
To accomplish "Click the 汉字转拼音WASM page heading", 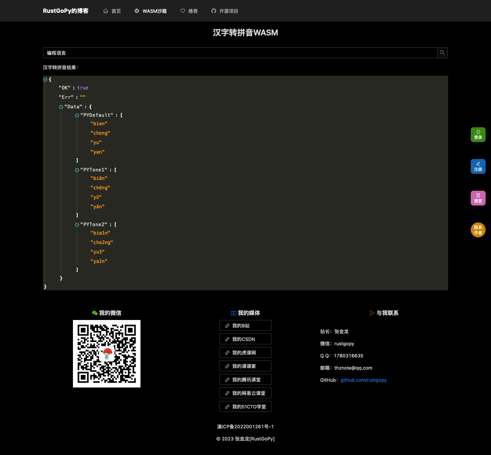I will (245, 33).
